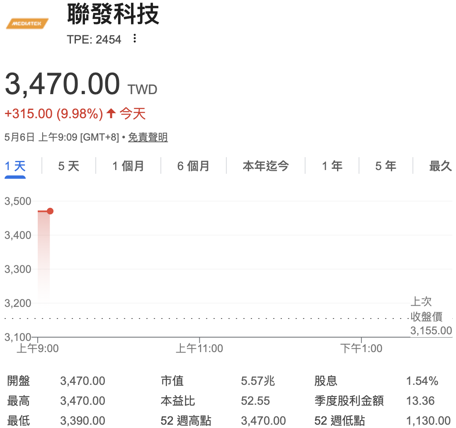This screenshot has height=428, width=456.
Task: Select the 5 年 time range tab
Action: (x=386, y=166)
